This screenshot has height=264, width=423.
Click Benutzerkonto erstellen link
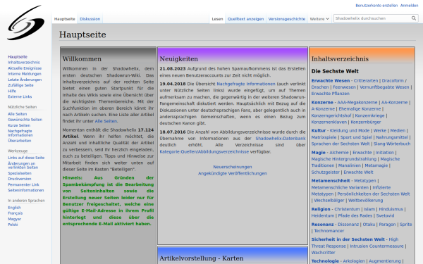pyautogui.click(x=376, y=6)
